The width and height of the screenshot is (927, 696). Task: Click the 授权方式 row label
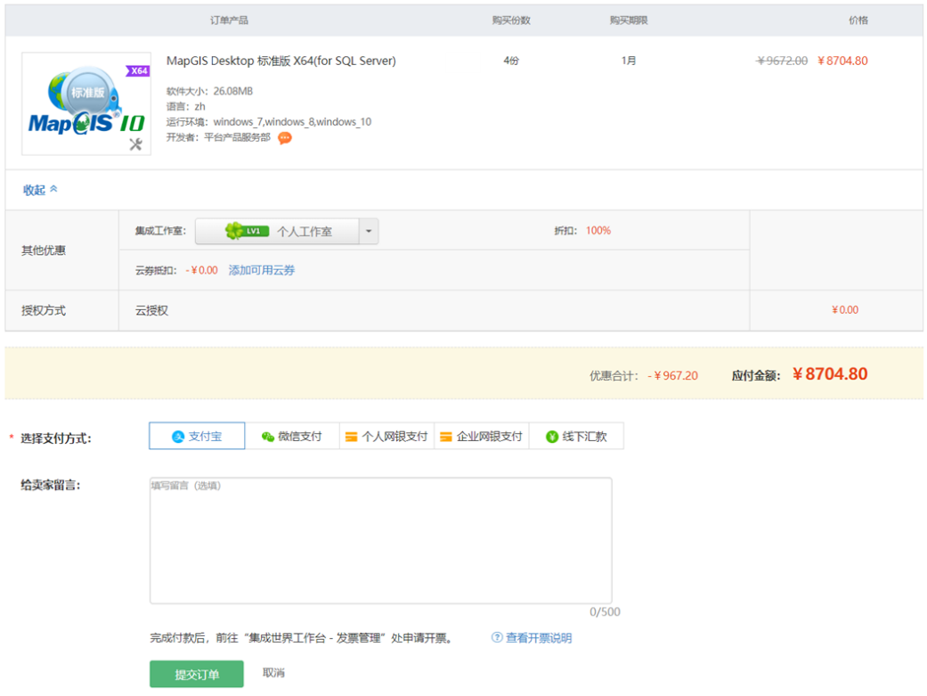(44, 311)
